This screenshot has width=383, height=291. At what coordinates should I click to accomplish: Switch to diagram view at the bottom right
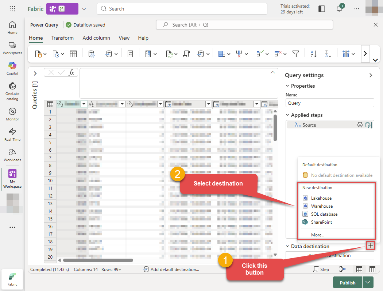click(343, 269)
